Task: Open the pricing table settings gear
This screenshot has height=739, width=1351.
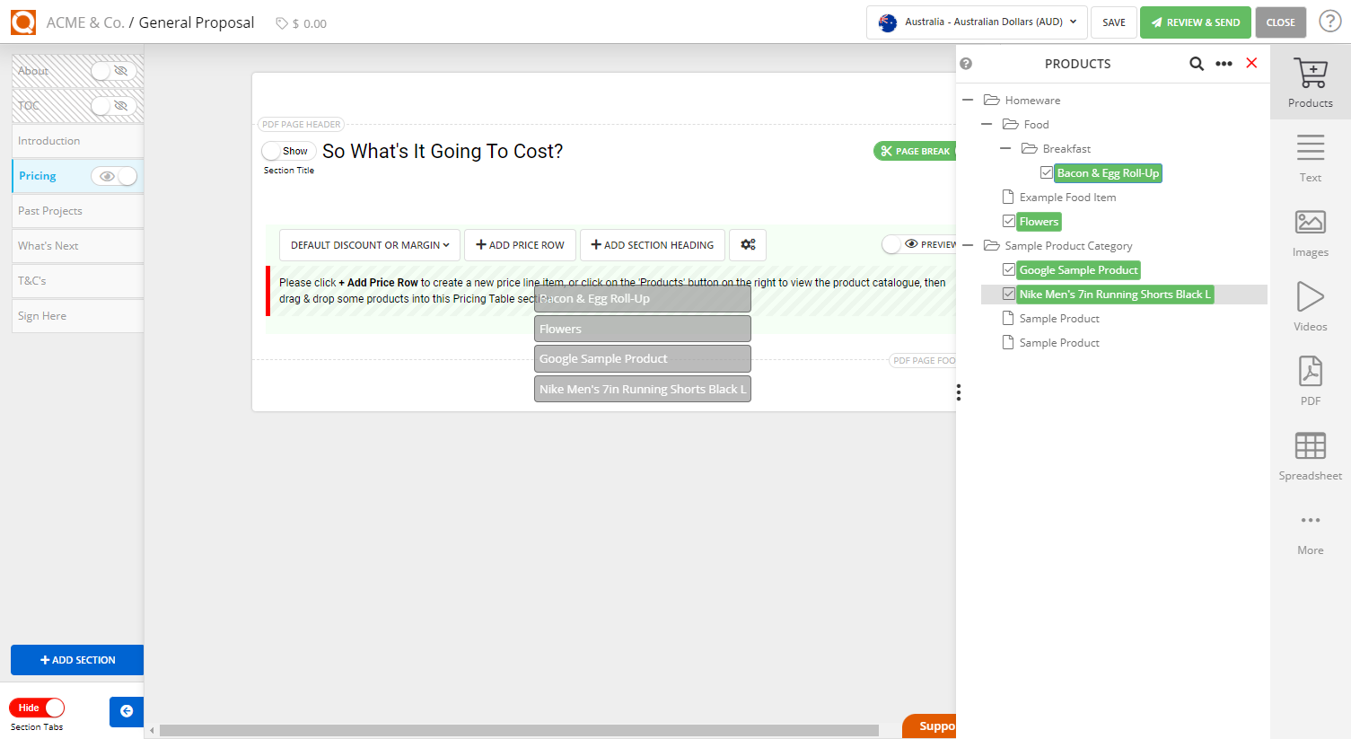Action: point(748,244)
